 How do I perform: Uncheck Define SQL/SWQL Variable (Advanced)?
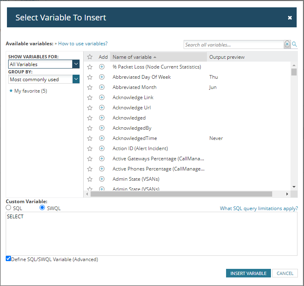point(9,259)
